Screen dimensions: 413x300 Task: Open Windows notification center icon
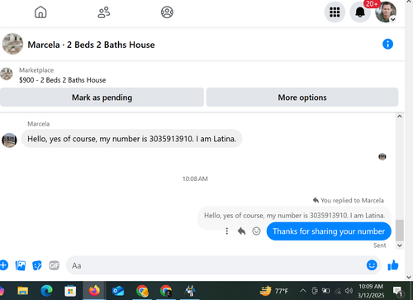tap(397, 291)
